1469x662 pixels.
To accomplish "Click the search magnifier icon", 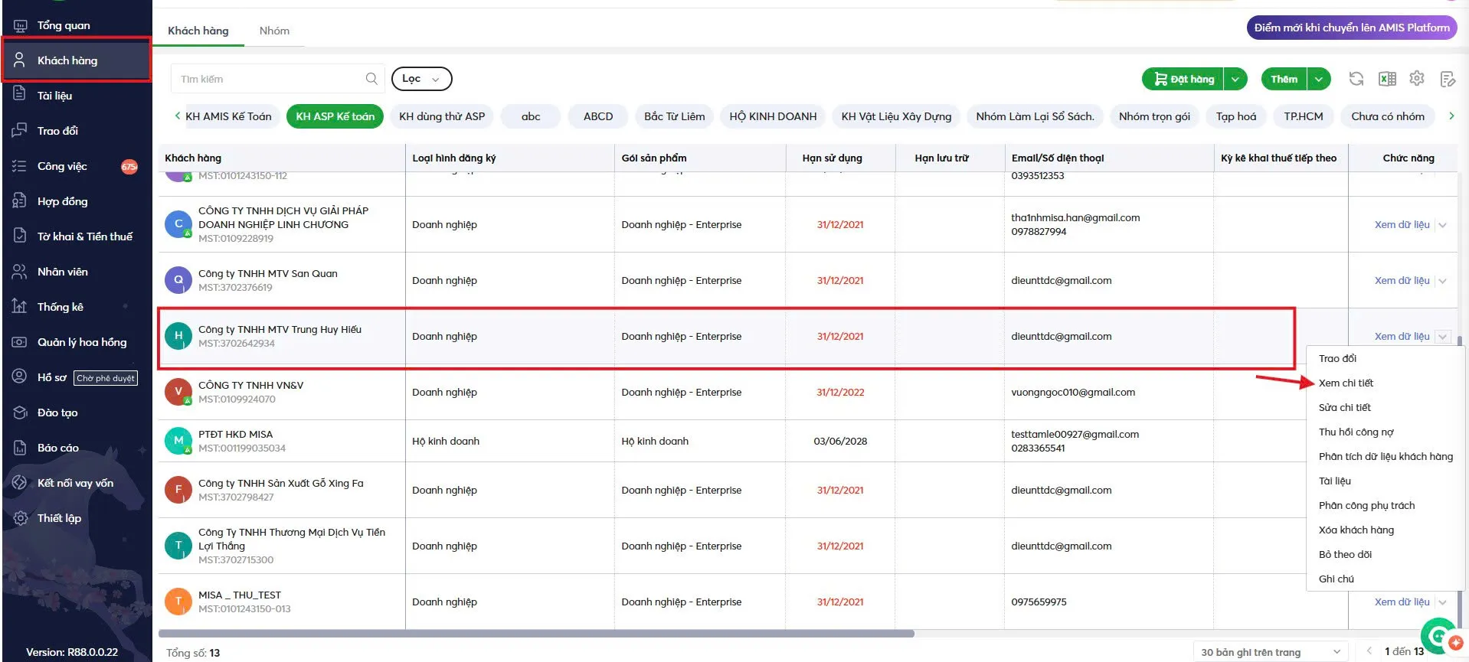I will 371,79.
